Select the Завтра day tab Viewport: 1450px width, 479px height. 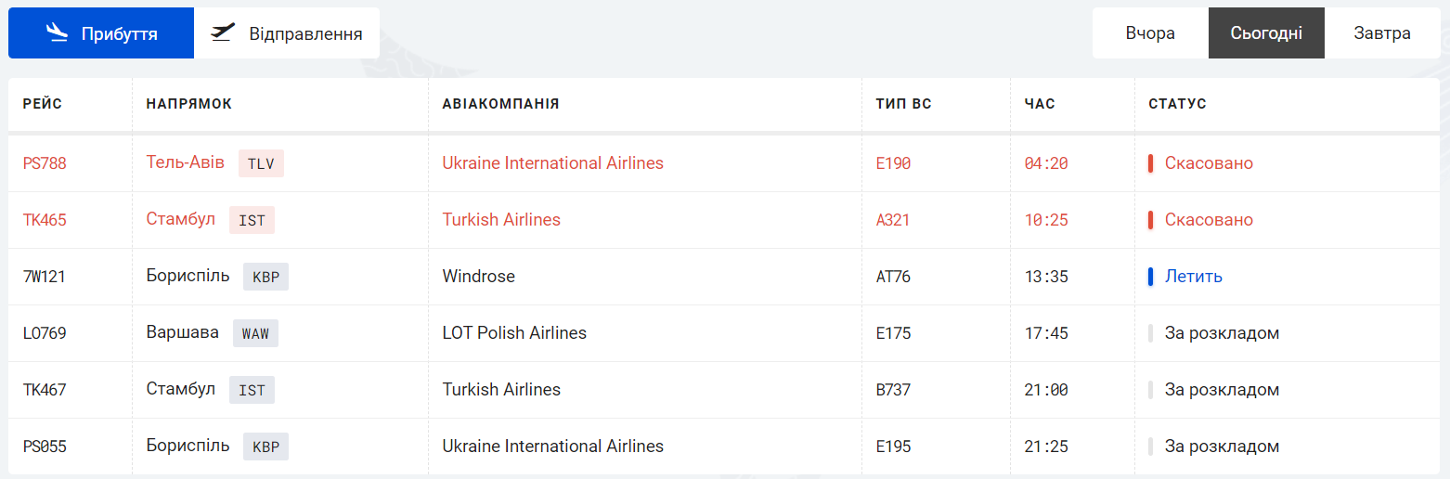[x=1382, y=33]
